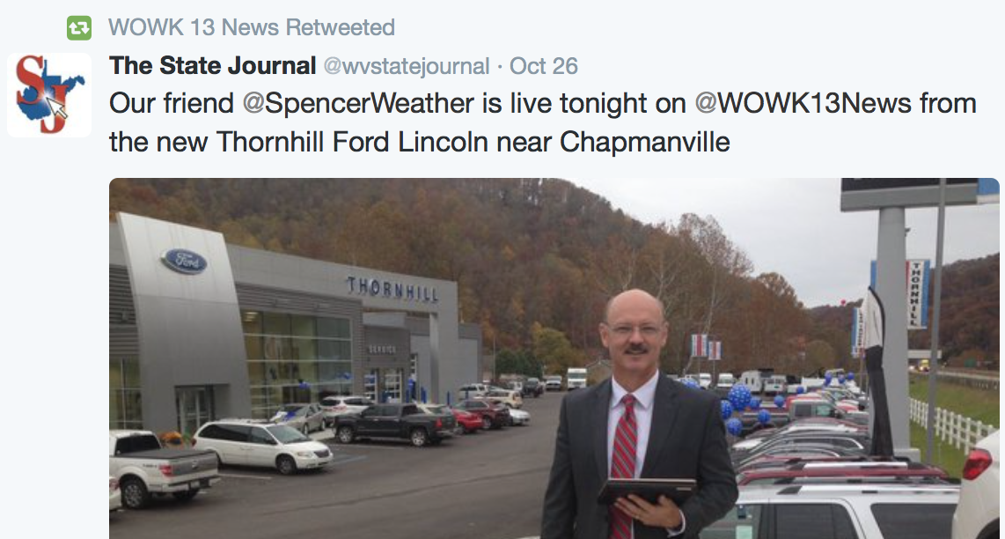Click the green retweet icon
Viewport: 1005px width, 539px height.
[79, 28]
